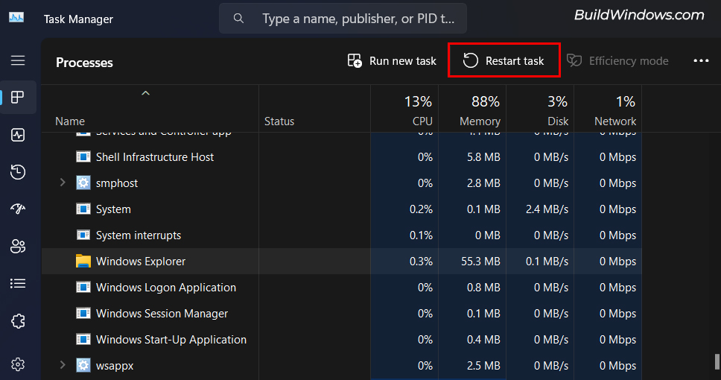Select the Shell Infrastructure Host row
Image resolution: width=721 pixels, height=380 pixels.
pos(342,157)
